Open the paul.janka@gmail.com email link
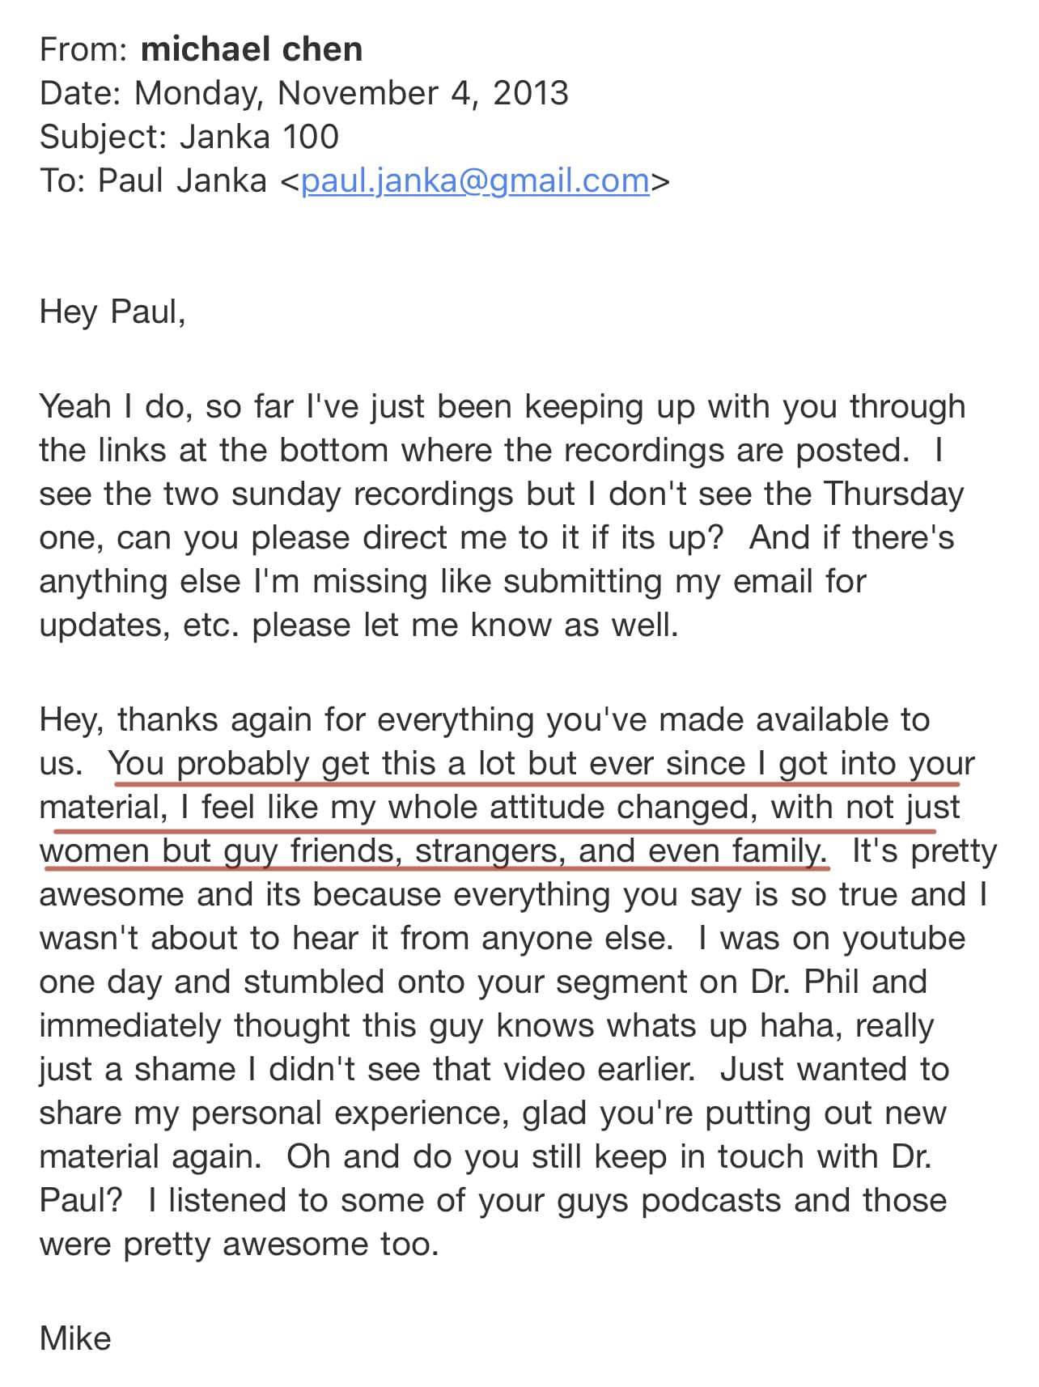 [475, 180]
